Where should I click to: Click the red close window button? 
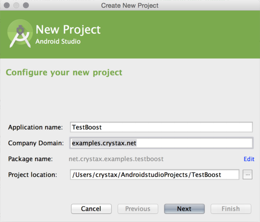7,5
